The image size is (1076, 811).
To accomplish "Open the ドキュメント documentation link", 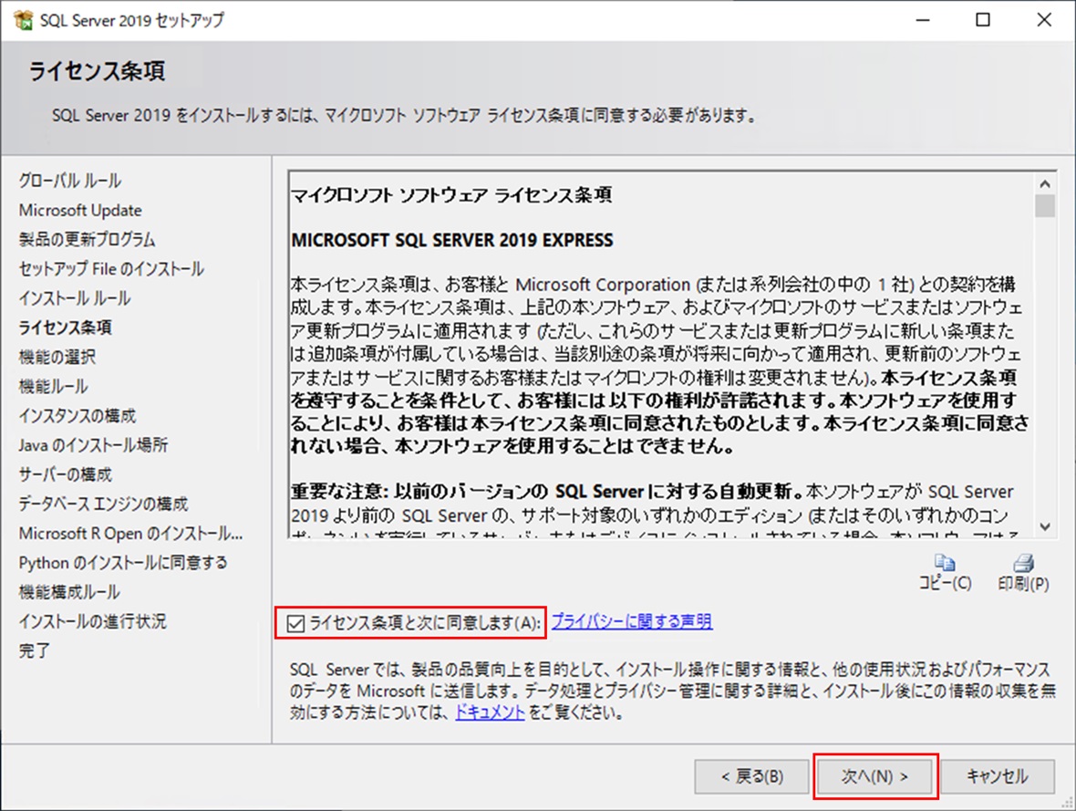I will pyautogui.click(x=490, y=712).
